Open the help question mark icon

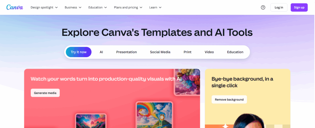[x=263, y=7]
